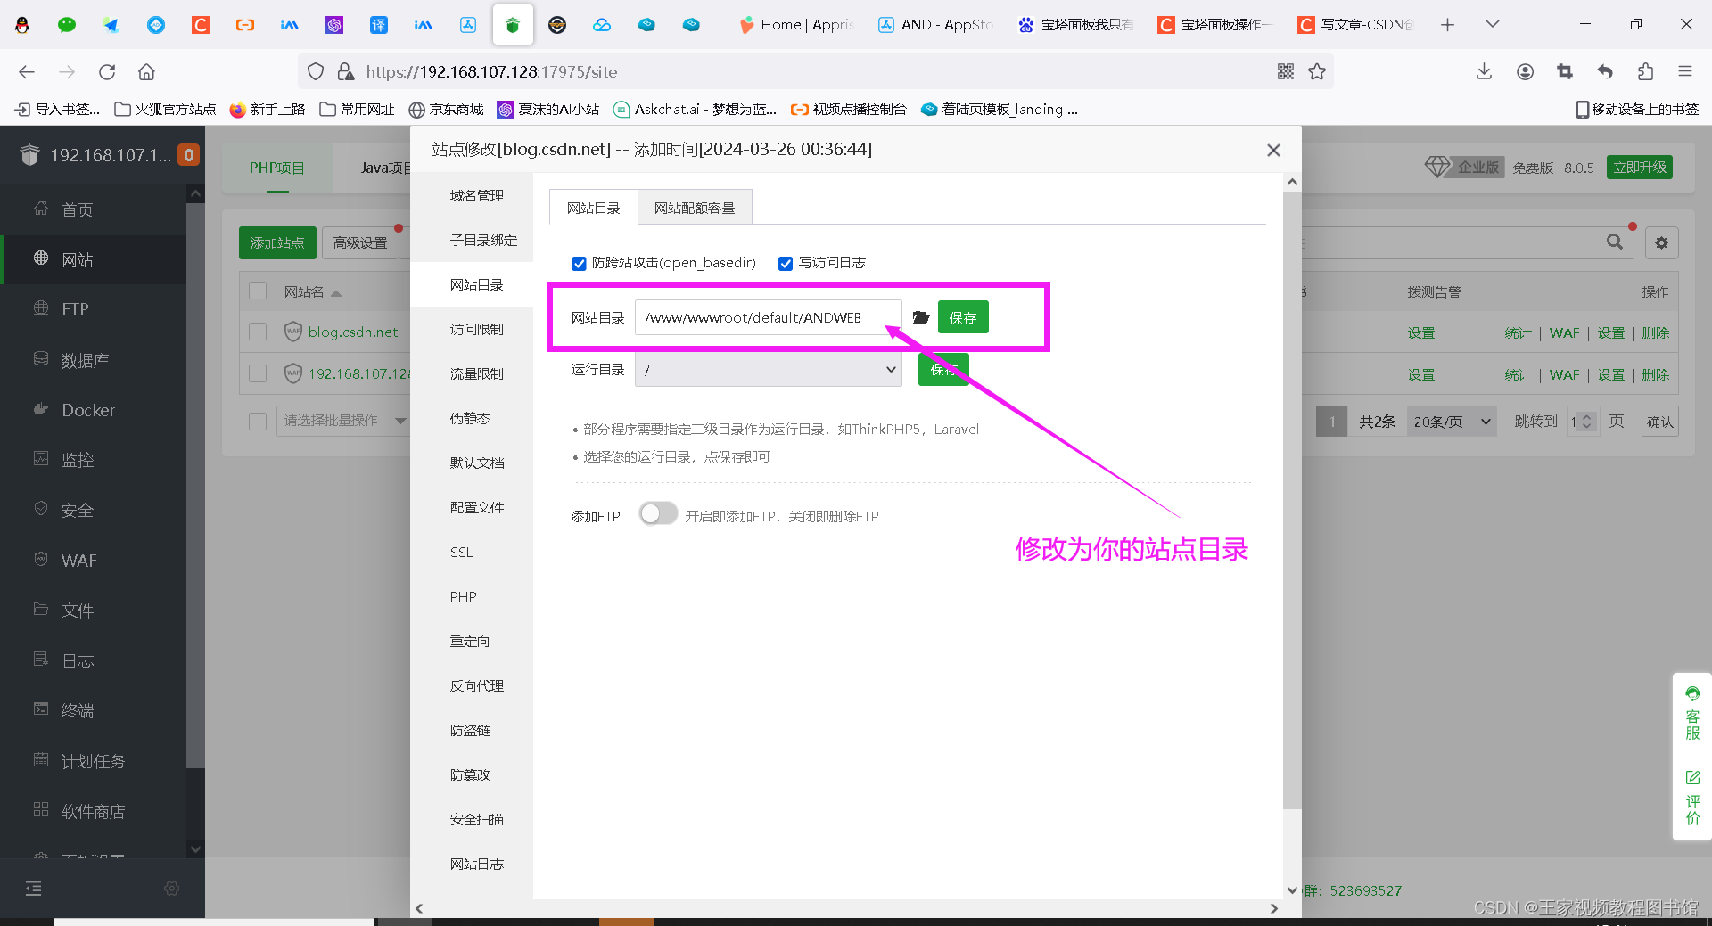Screen dimensions: 1712x926
Task: Switch to the 网站配额容量 tab
Action: pos(694,208)
